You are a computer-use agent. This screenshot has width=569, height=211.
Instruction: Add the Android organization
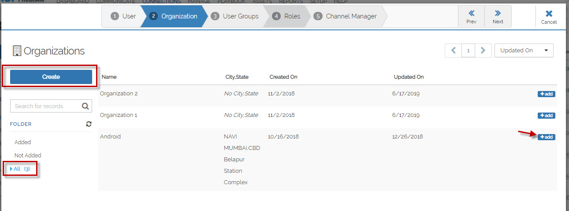click(546, 137)
